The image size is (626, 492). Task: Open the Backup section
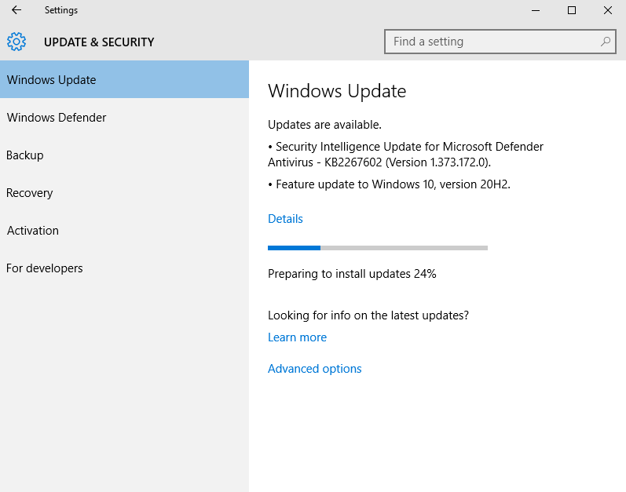(124, 155)
